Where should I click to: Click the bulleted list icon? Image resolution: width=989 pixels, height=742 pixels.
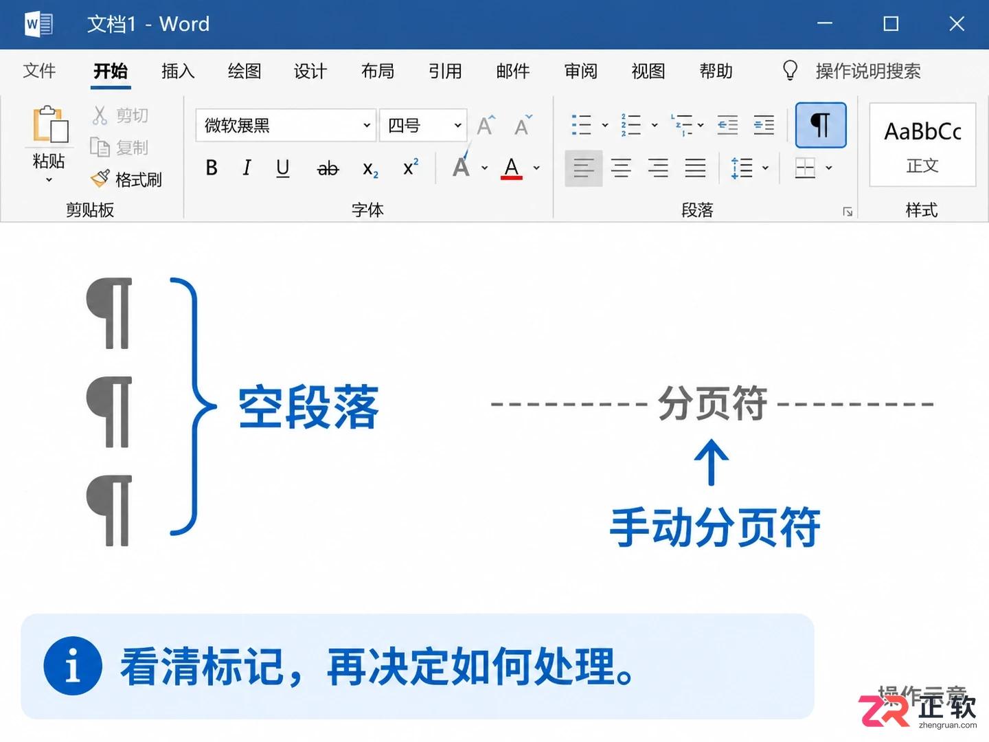point(581,125)
